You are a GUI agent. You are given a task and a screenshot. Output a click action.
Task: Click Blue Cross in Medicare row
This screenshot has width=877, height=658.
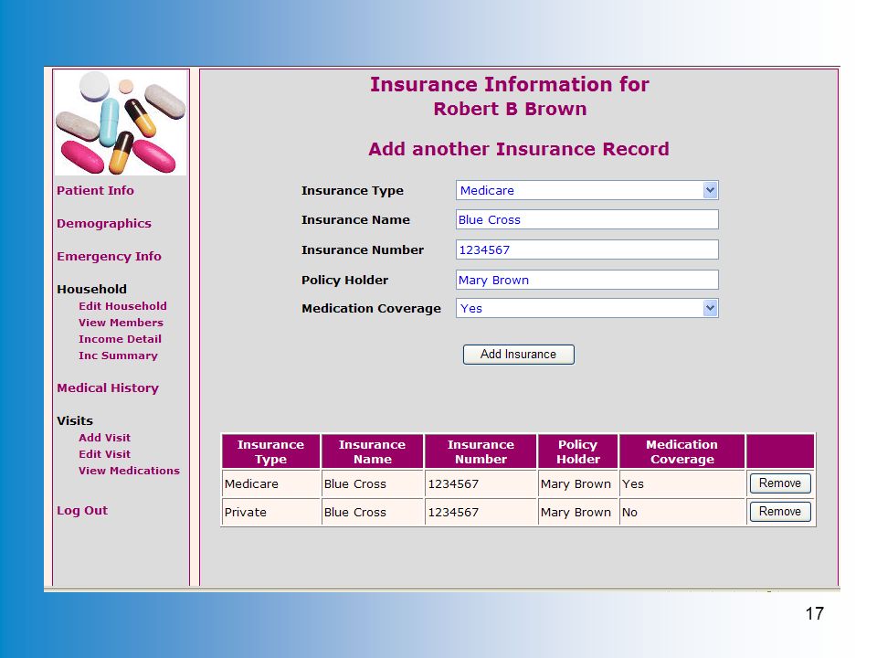[x=373, y=483]
